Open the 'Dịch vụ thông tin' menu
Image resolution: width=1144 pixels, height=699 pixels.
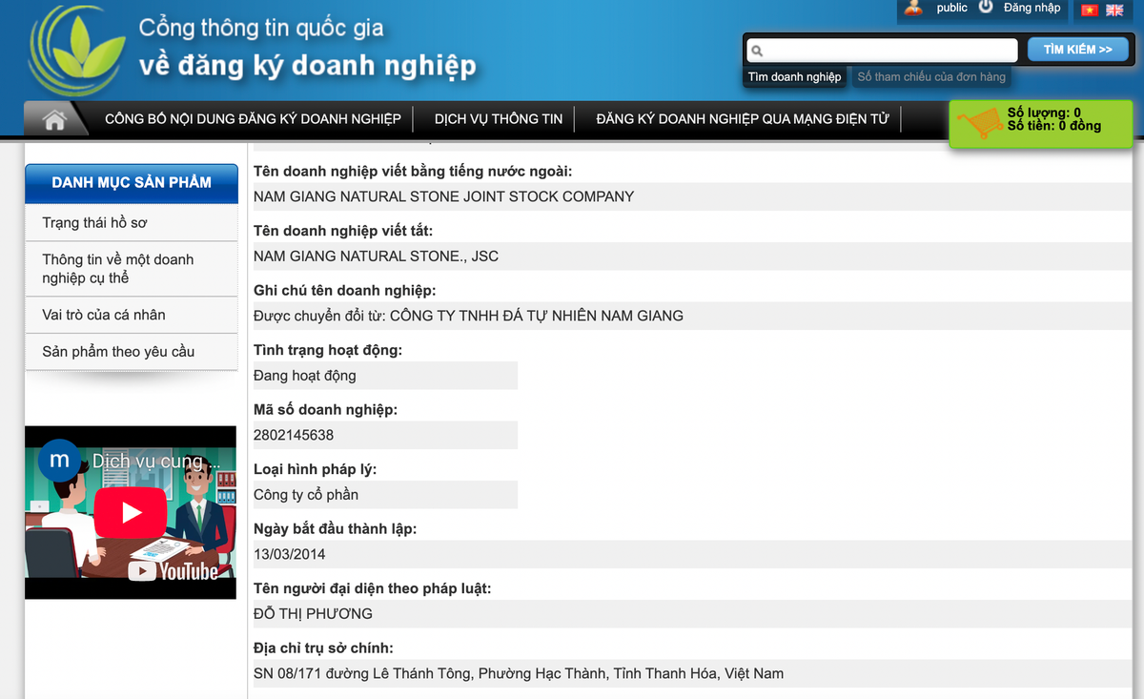tap(499, 119)
